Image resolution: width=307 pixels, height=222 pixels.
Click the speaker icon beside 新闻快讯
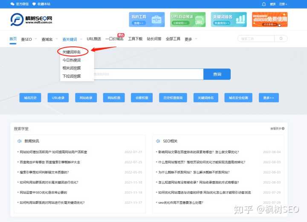pos(19,141)
